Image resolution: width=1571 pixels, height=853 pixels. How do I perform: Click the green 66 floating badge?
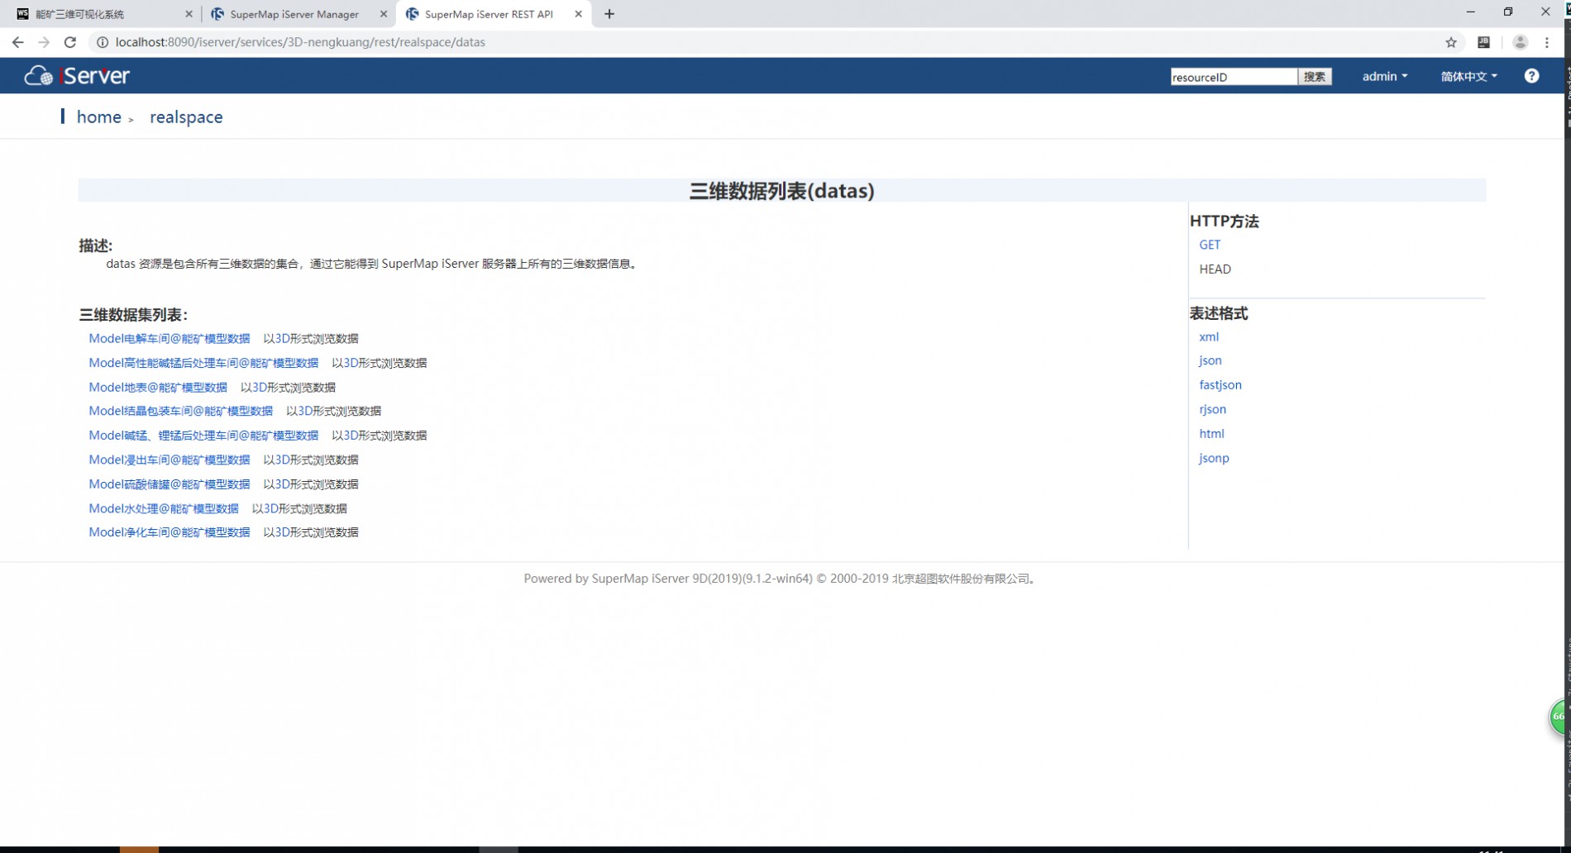coord(1558,717)
